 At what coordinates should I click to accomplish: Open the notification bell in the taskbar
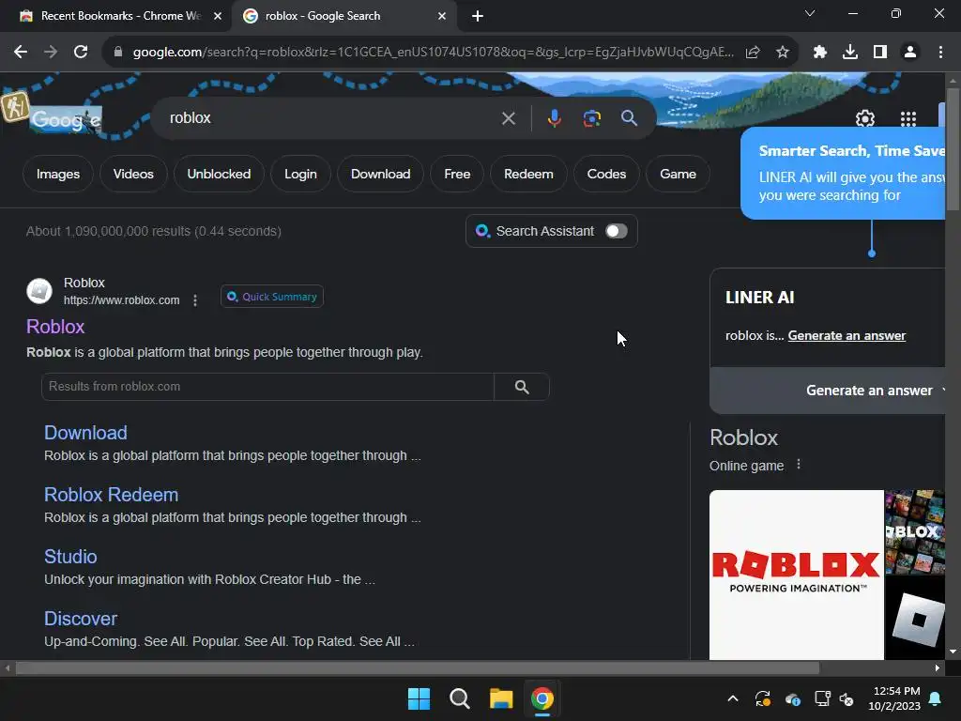pyautogui.click(x=936, y=698)
